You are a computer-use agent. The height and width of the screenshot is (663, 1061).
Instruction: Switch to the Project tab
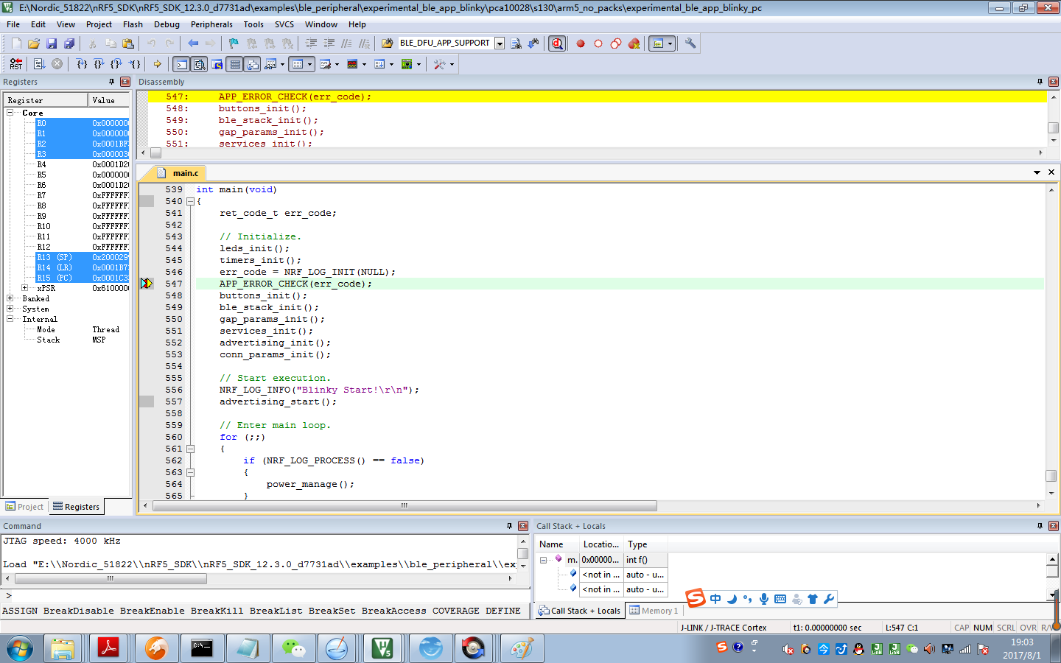tap(25, 507)
